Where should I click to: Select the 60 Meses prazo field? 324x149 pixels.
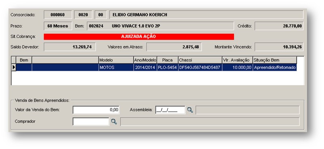[58, 26]
